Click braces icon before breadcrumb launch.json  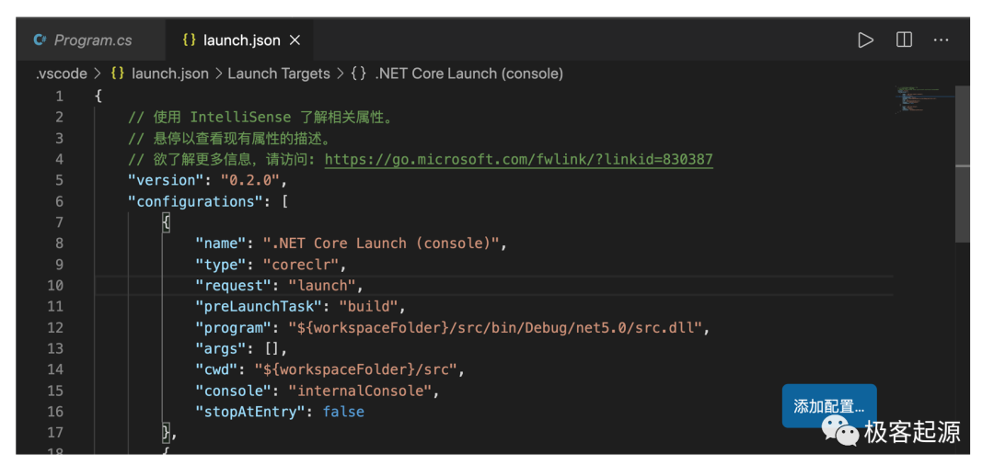click(x=117, y=74)
